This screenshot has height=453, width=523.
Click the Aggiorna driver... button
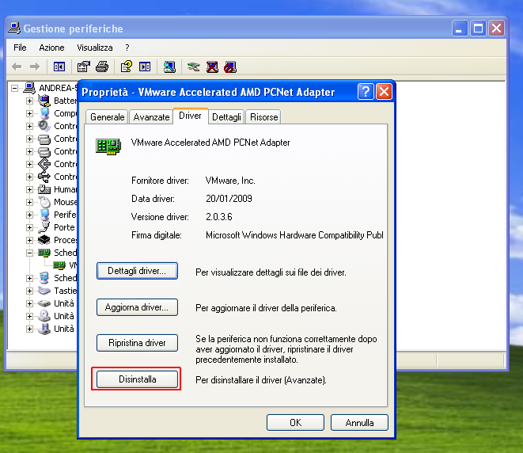click(137, 307)
